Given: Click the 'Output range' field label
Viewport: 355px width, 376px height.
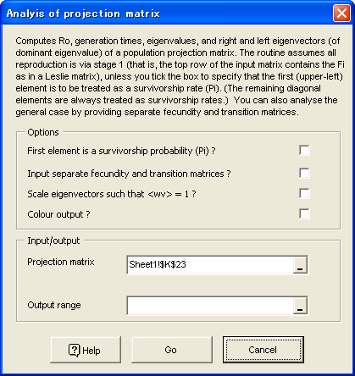Looking at the screenshot, I should click(x=54, y=305).
